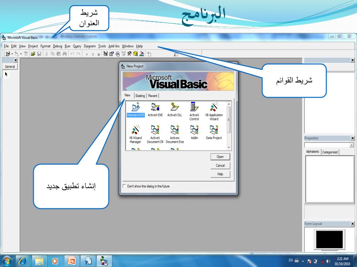Click the Copy toolbar icon
Image resolution: width=357 pixels, height=267 pixels.
point(53,54)
